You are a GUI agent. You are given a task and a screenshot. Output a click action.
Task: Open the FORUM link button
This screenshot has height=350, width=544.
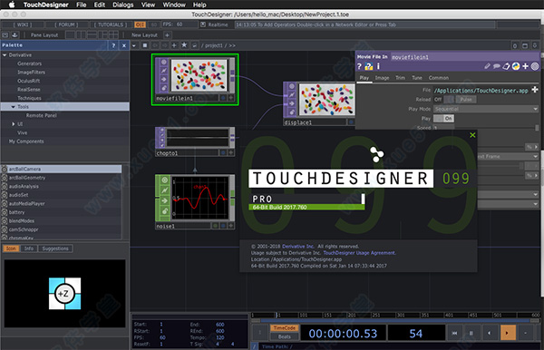tap(66, 24)
